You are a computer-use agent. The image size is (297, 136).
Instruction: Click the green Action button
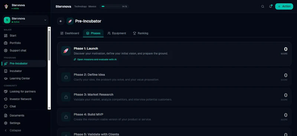(x=284, y=6)
